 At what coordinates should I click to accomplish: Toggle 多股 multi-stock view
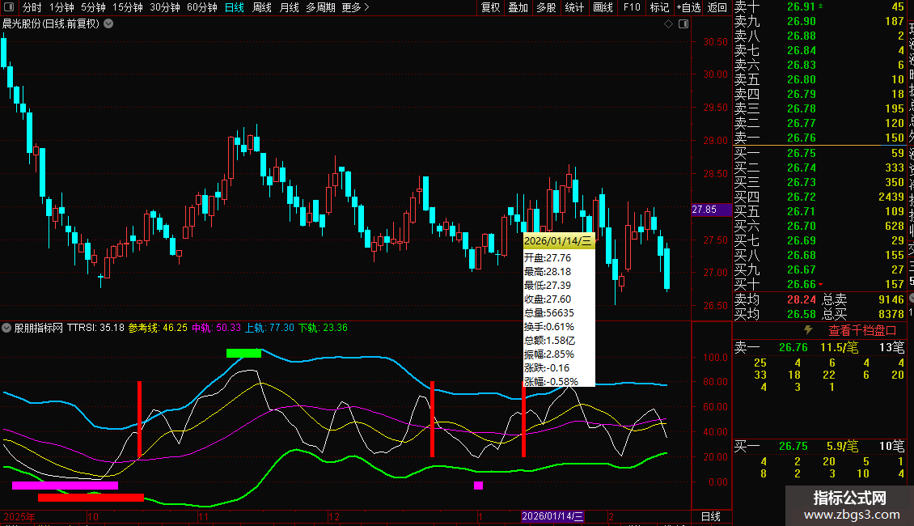pyautogui.click(x=546, y=7)
